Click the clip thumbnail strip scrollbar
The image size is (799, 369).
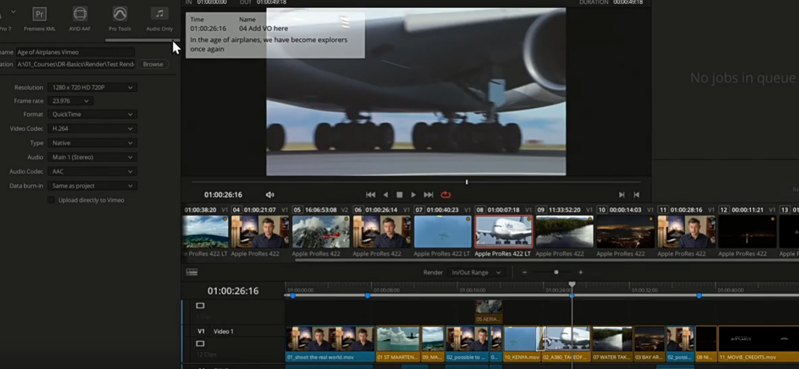point(547,260)
